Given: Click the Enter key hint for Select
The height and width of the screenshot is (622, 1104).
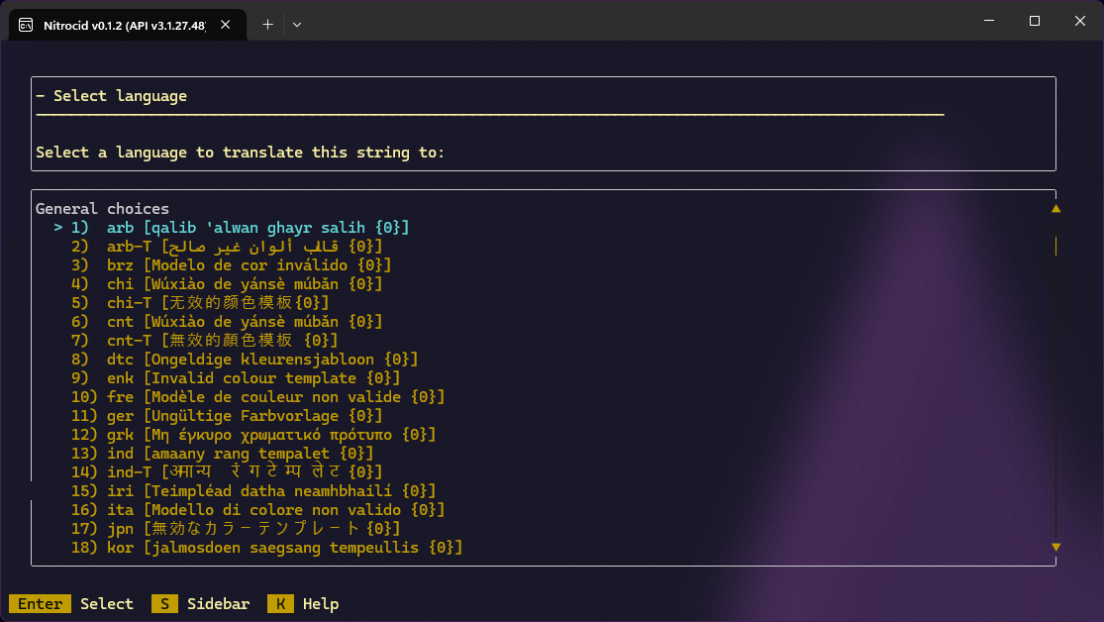Looking at the screenshot, I should [x=40, y=604].
